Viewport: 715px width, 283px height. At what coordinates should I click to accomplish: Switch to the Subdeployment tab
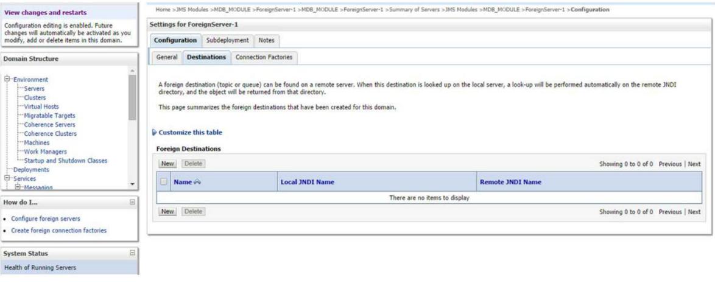[x=228, y=40]
